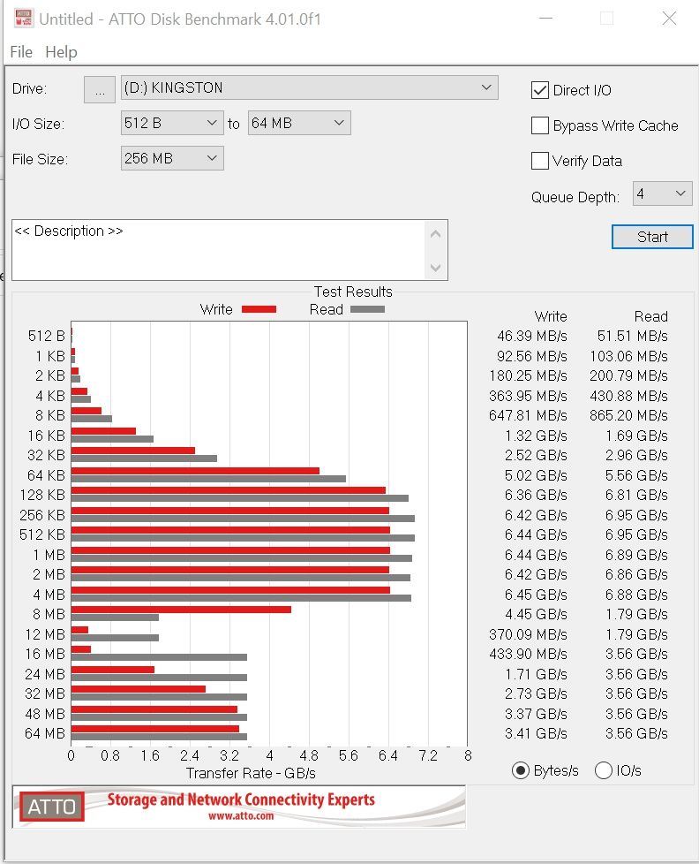
Task: Click the Transfer Rate - GB/s axis label
Action: (251, 773)
